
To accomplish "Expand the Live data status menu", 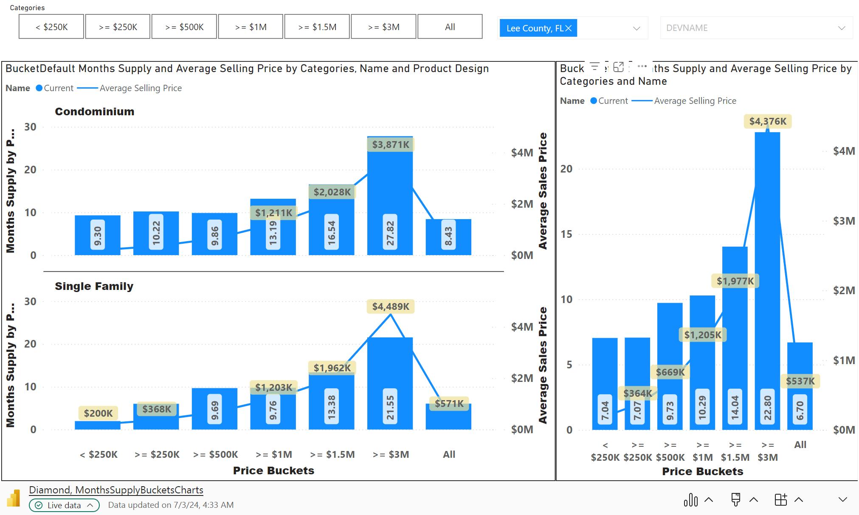I will click(x=64, y=505).
